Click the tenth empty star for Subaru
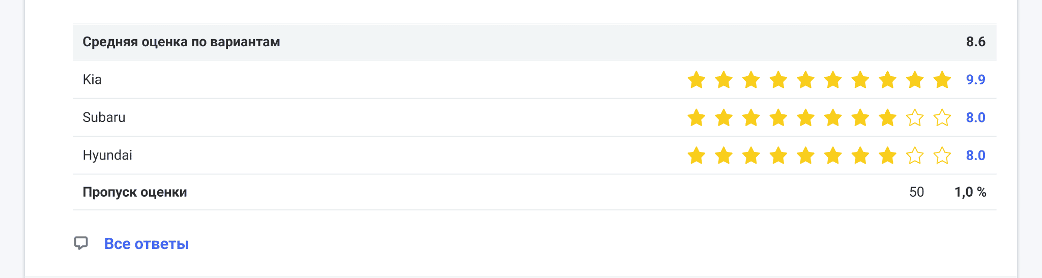Screen dimensions: 1042x278 [x=942, y=117]
